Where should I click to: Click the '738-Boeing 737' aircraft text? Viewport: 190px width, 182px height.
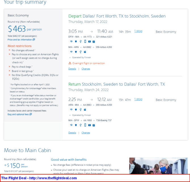104,120
